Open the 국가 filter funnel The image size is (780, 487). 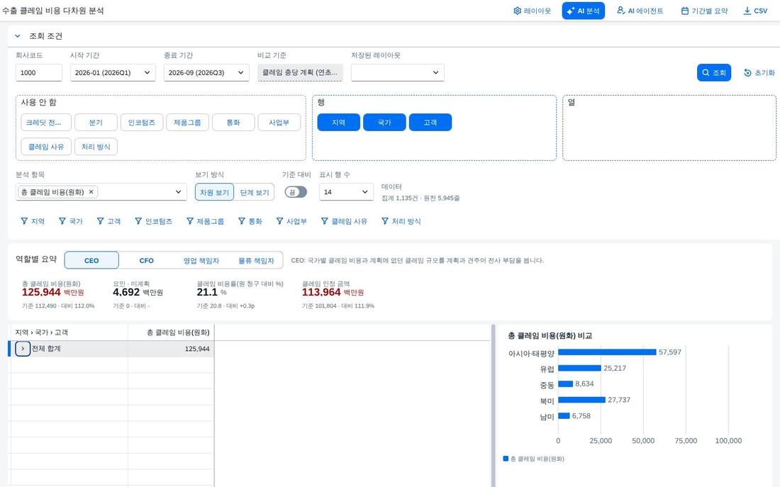click(71, 221)
